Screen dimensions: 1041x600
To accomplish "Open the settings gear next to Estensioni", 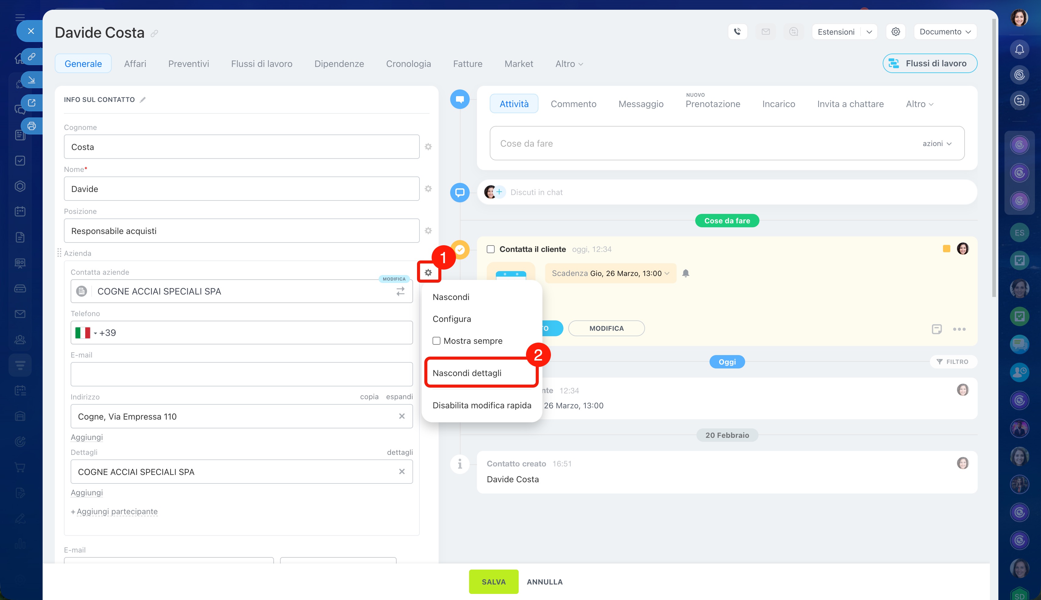I will tap(896, 32).
